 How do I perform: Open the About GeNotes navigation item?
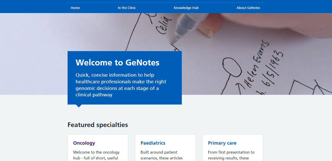click(x=248, y=8)
